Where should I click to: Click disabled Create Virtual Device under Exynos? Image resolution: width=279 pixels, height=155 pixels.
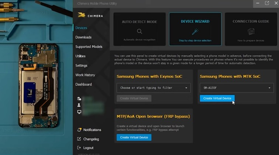pyautogui.click(x=134, y=98)
